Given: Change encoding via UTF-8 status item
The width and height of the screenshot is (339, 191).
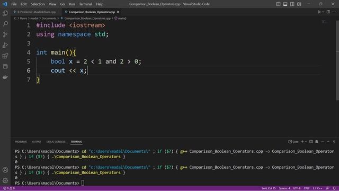Looking at the screenshot, I should (297, 188).
